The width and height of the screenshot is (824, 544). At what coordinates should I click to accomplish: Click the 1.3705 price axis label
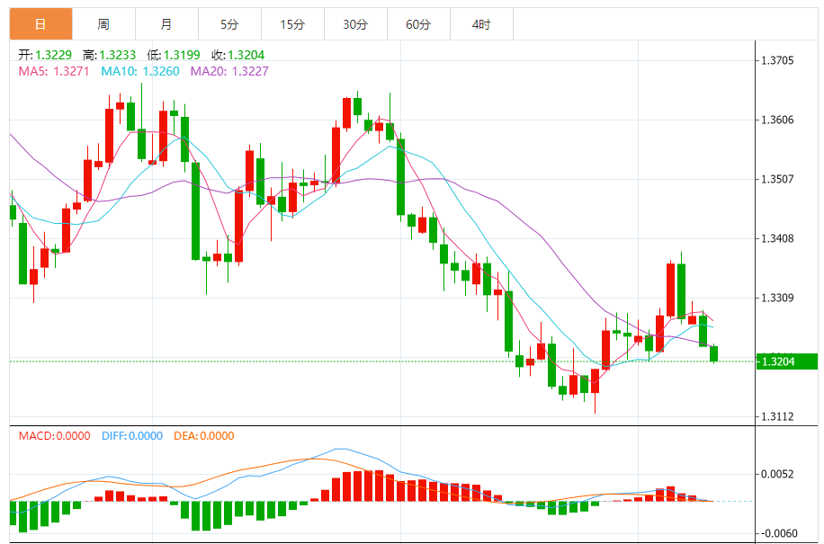tap(778, 61)
